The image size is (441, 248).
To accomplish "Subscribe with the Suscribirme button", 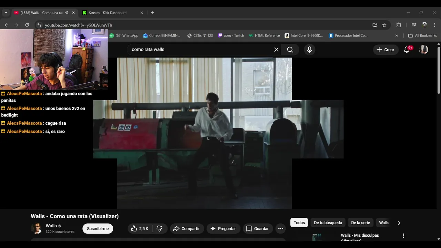I will 98,229.
